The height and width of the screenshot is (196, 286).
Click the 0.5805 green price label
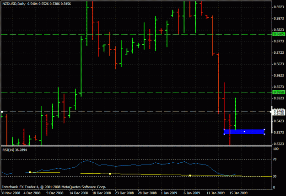[279, 34]
